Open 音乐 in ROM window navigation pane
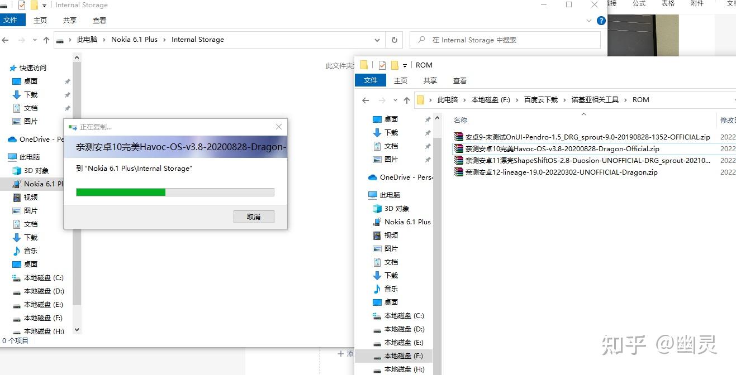 click(391, 289)
